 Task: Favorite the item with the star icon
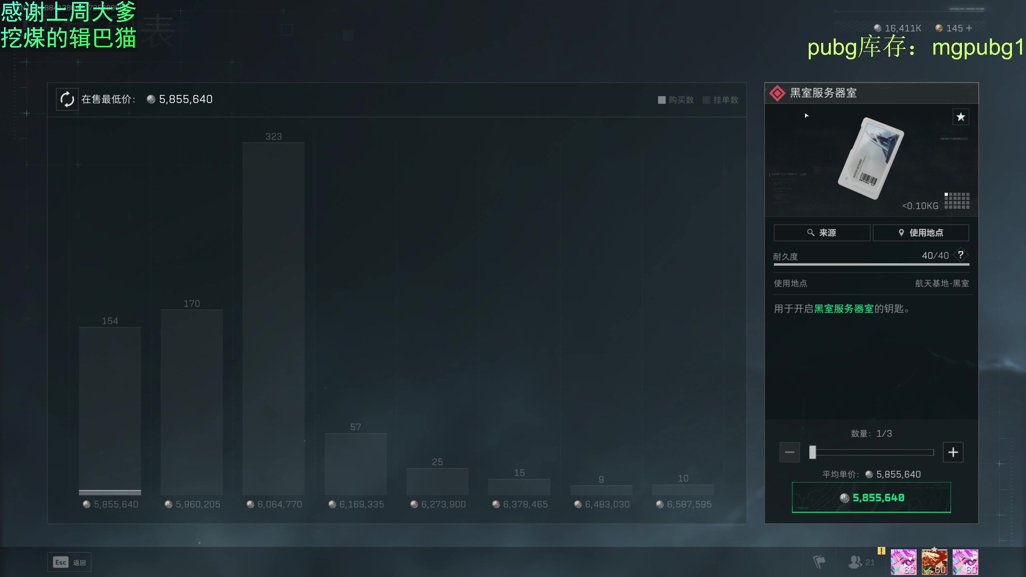pyautogui.click(x=961, y=117)
